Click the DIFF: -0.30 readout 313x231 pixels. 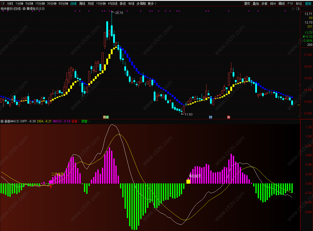[x=28, y=121]
